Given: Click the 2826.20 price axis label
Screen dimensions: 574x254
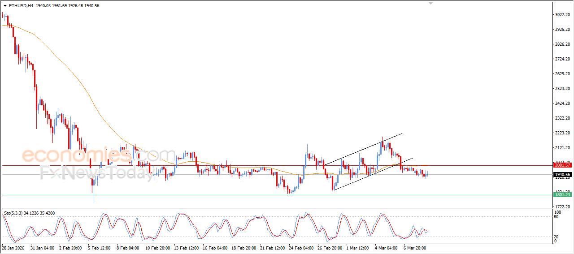Looking at the screenshot, I should (x=562, y=44).
